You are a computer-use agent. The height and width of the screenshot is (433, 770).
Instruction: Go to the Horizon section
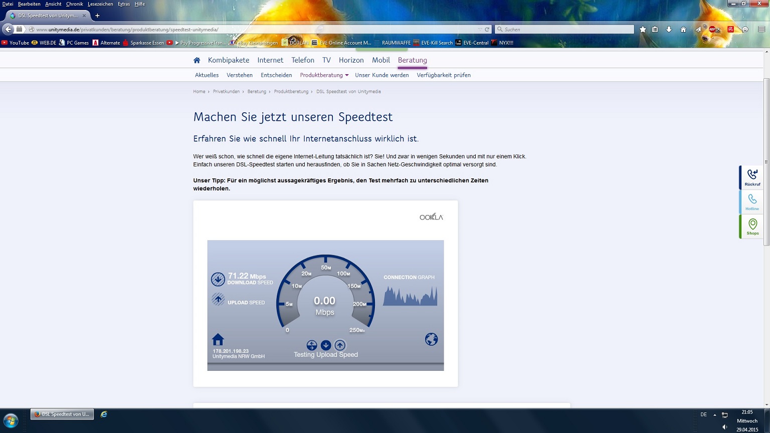point(351,60)
